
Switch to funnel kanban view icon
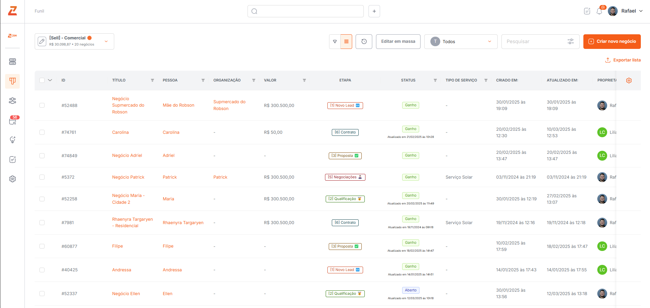[x=335, y=41]
